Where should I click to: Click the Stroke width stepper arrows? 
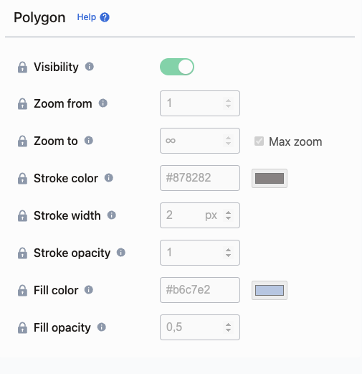(x=228, y=215)
